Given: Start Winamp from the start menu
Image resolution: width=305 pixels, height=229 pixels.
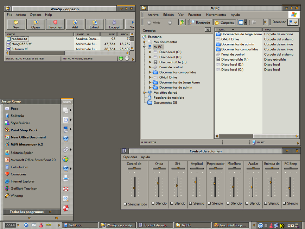Looking at the screenshot, I should point(17,196).
